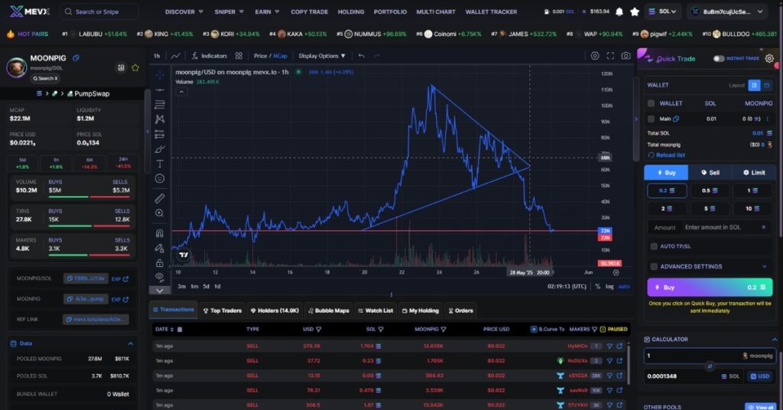Toggle percent scale on chart
The image size is (783, 410).
598,287
